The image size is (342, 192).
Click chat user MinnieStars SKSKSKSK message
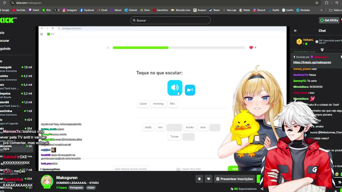pos(308,87)
